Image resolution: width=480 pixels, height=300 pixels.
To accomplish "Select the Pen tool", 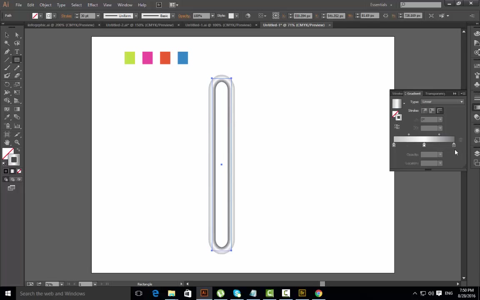I will [7, 52].
